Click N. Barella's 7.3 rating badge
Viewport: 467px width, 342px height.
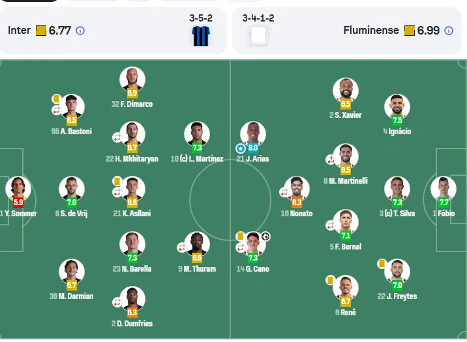[132, 257]
